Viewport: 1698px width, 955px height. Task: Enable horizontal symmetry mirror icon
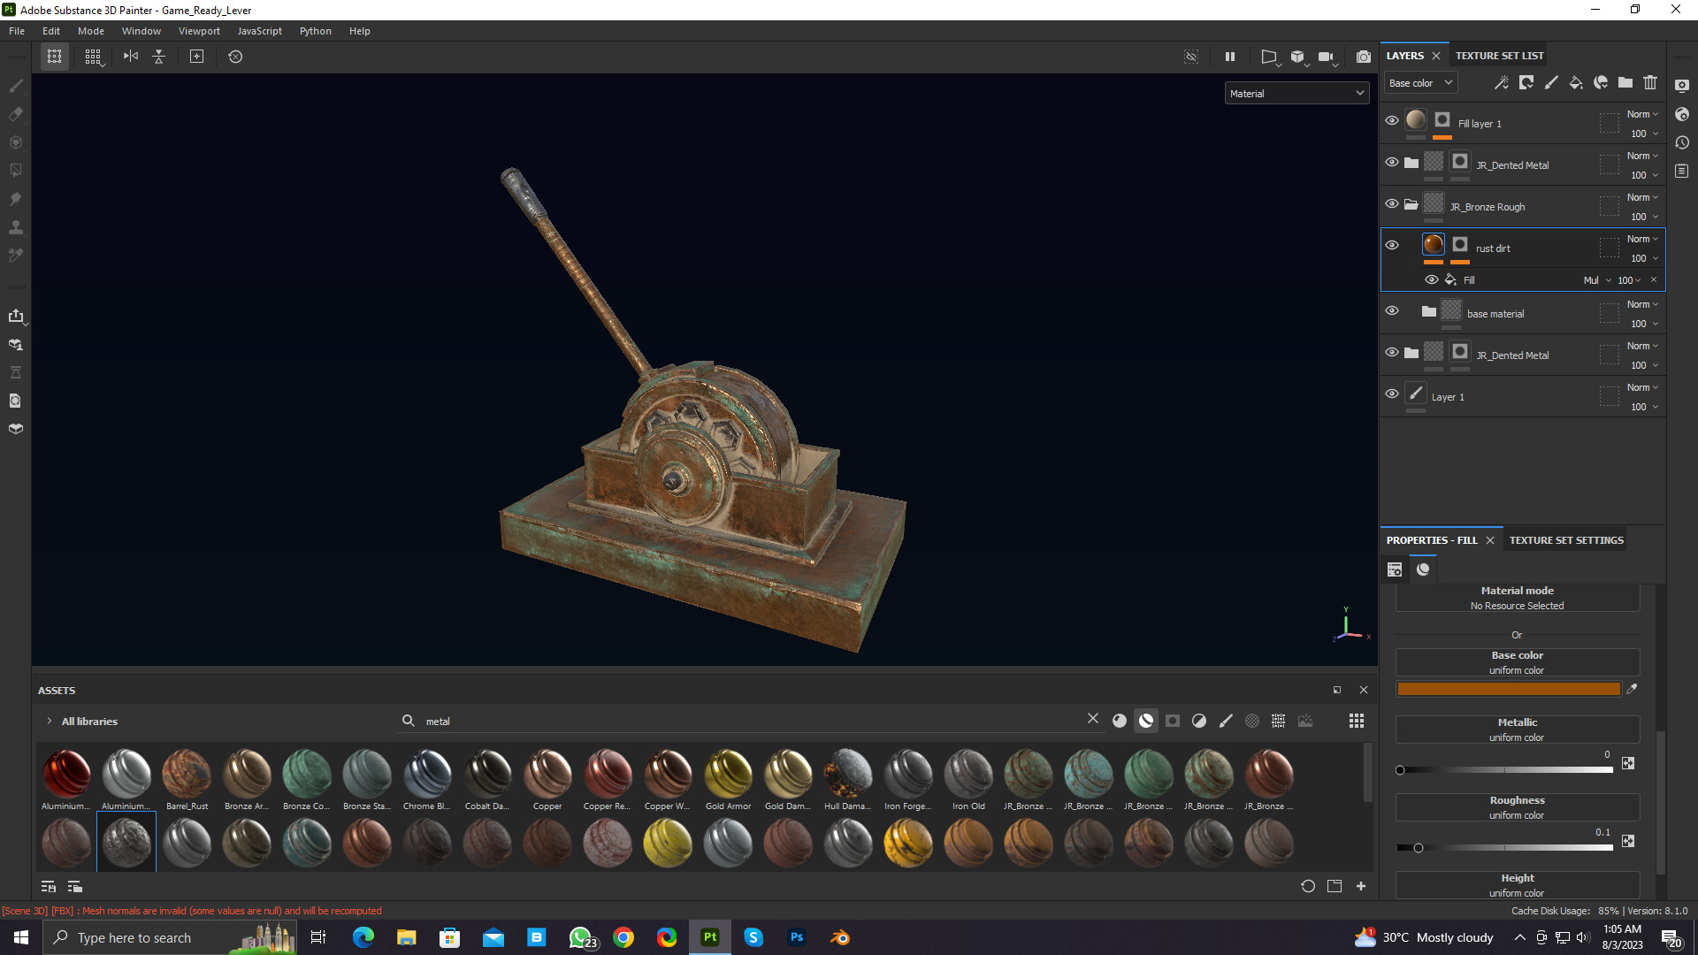pos(131,57)
